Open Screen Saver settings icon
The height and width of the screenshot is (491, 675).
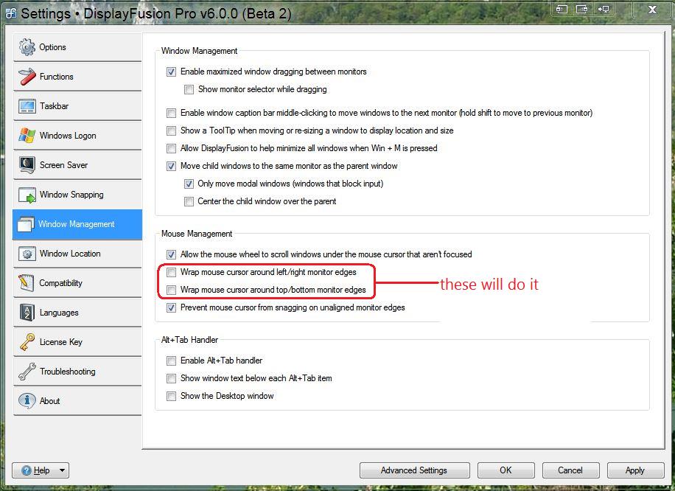(27, 165)
